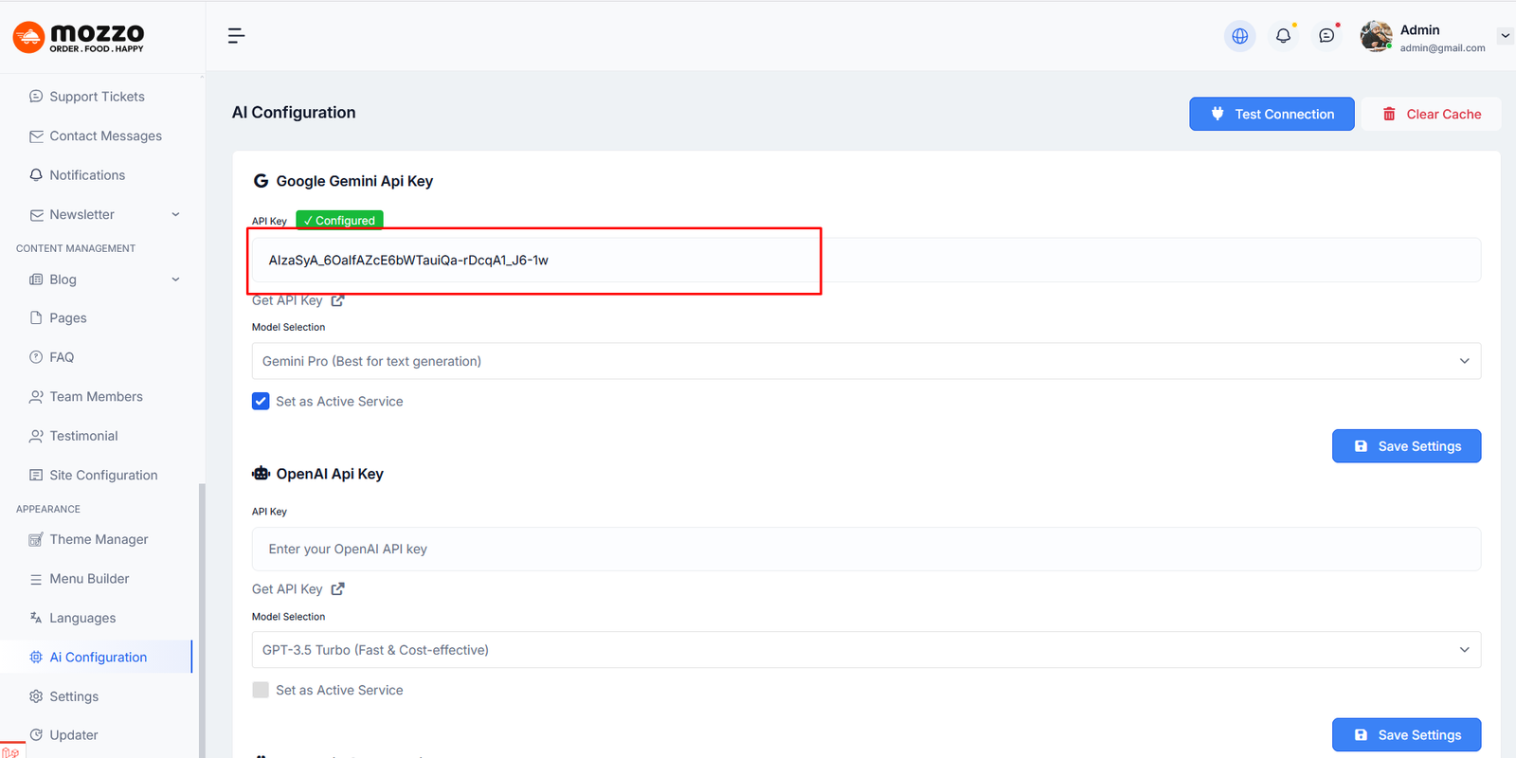Open the notifications bell icon in header
This screenshot has height=758, width=1516.
coord(1283,36)
